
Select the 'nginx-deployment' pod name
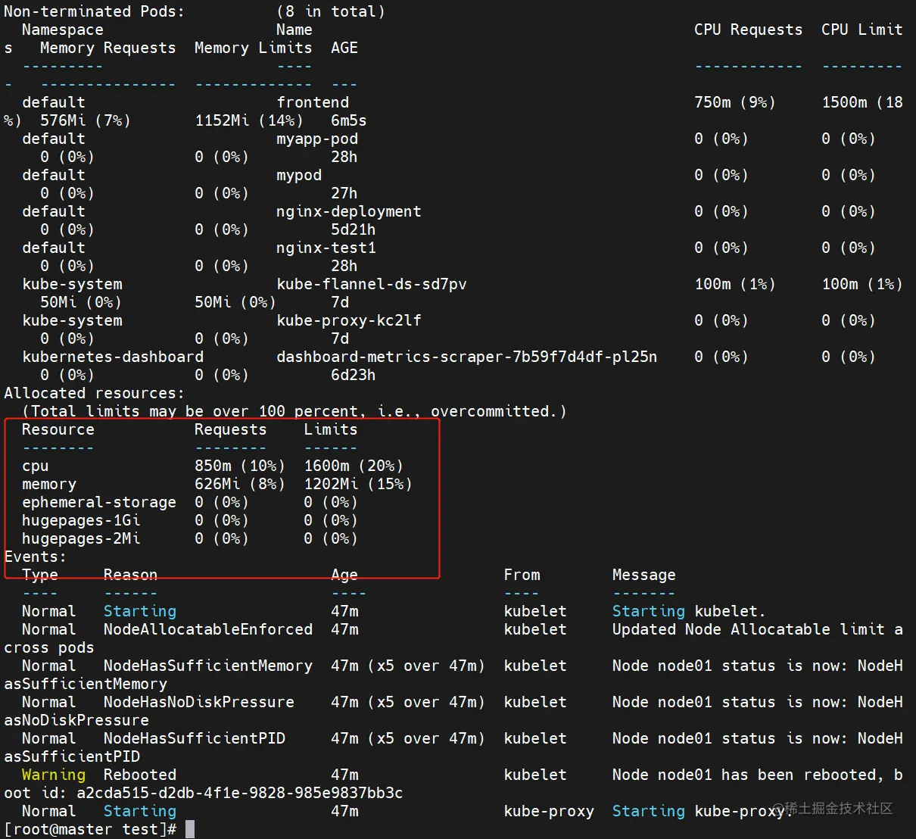[348, 212]
